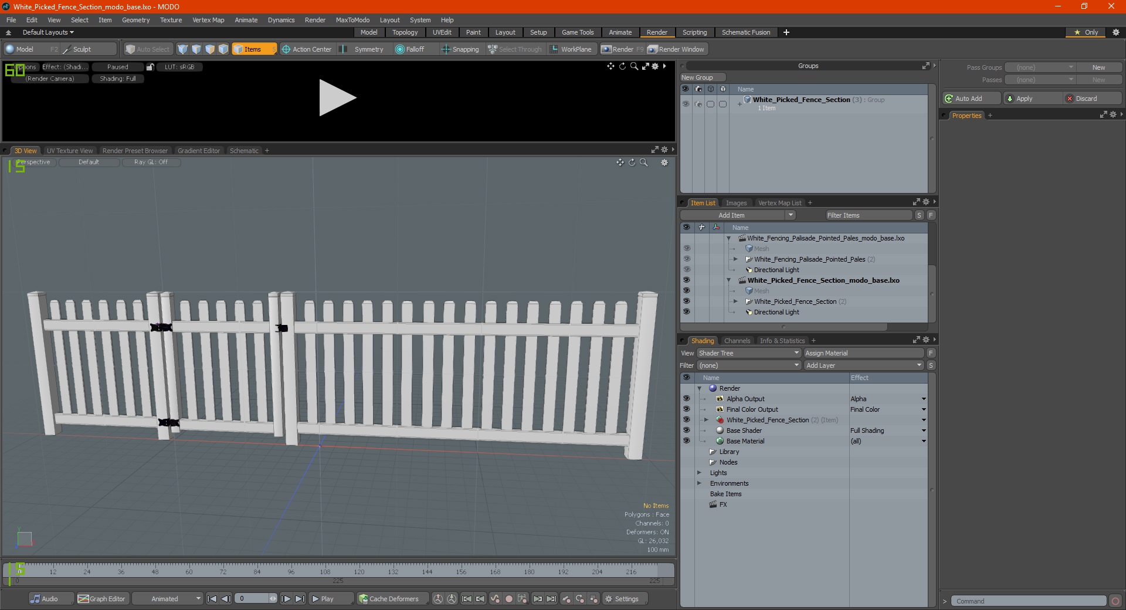Click Filter Items field
This screenshot has width=1126, height=610.
pyautogui.click(x=869, y=215)
